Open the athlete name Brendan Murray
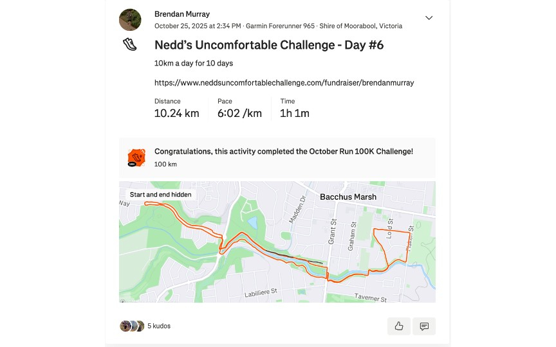This screenshot has height=347, width=556. 182,14
